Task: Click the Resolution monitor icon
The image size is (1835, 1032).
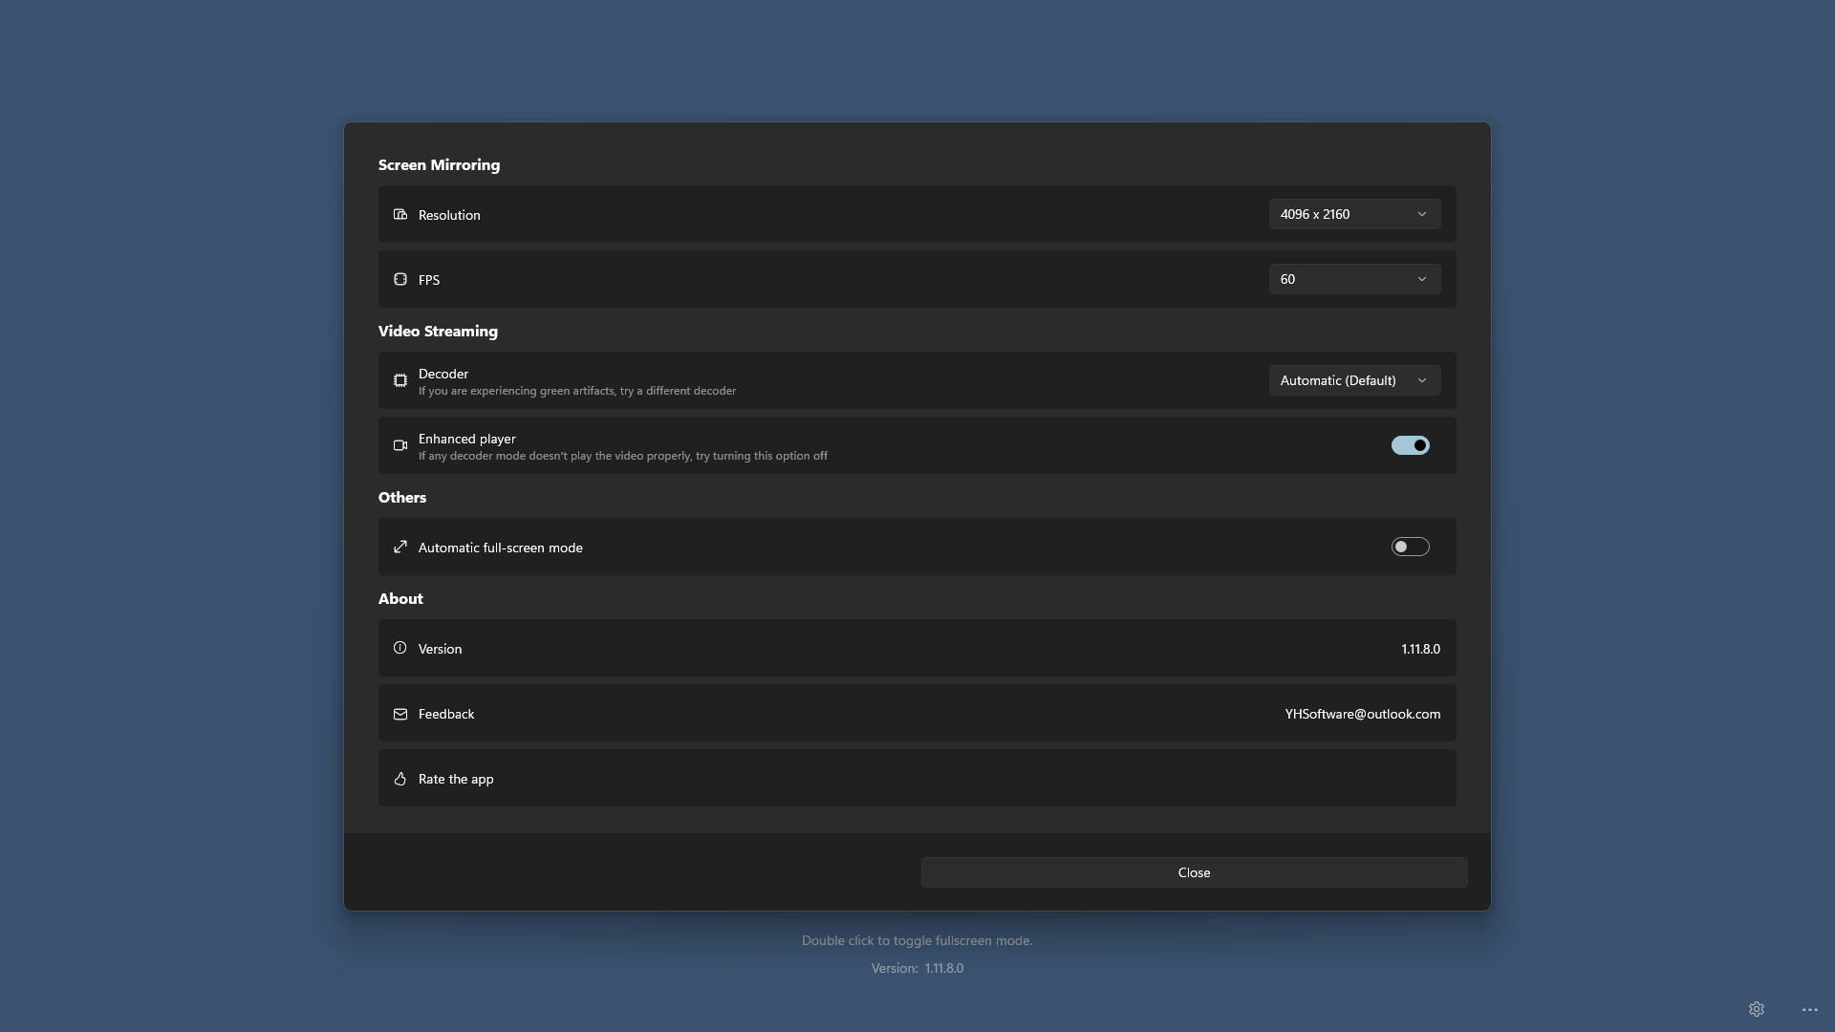Action: [400, 214]
